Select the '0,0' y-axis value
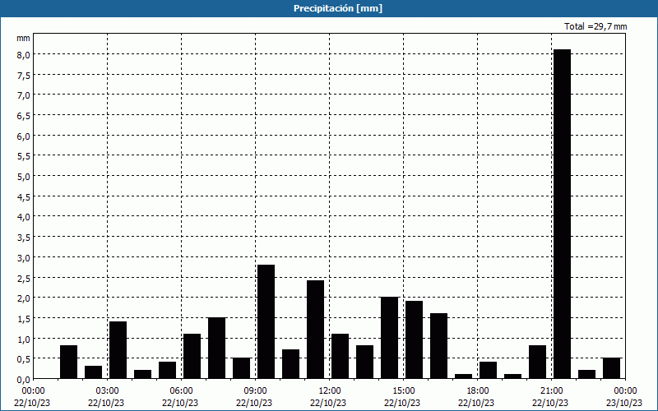The width and height of the screenshot is (658, 411). click(x=24, y=379)
